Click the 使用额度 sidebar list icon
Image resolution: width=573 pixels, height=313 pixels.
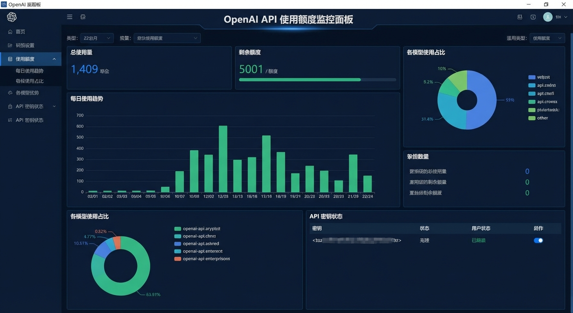pyautogui.click(x=10, y=59)
